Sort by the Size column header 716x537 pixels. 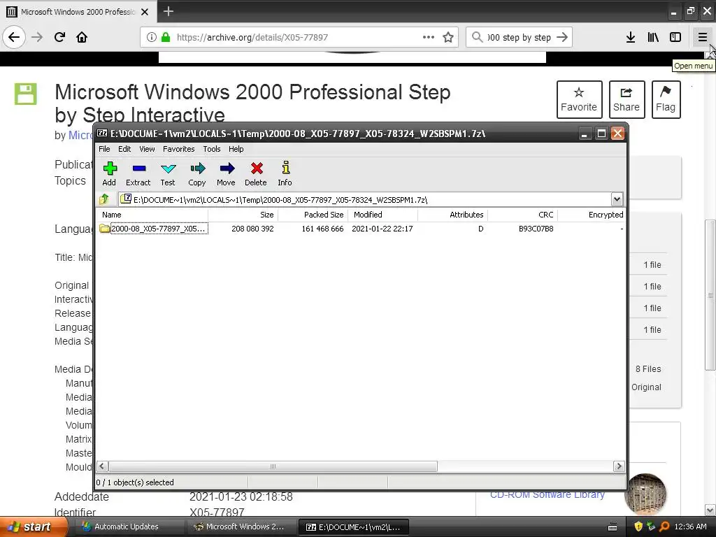coord(243,215)
